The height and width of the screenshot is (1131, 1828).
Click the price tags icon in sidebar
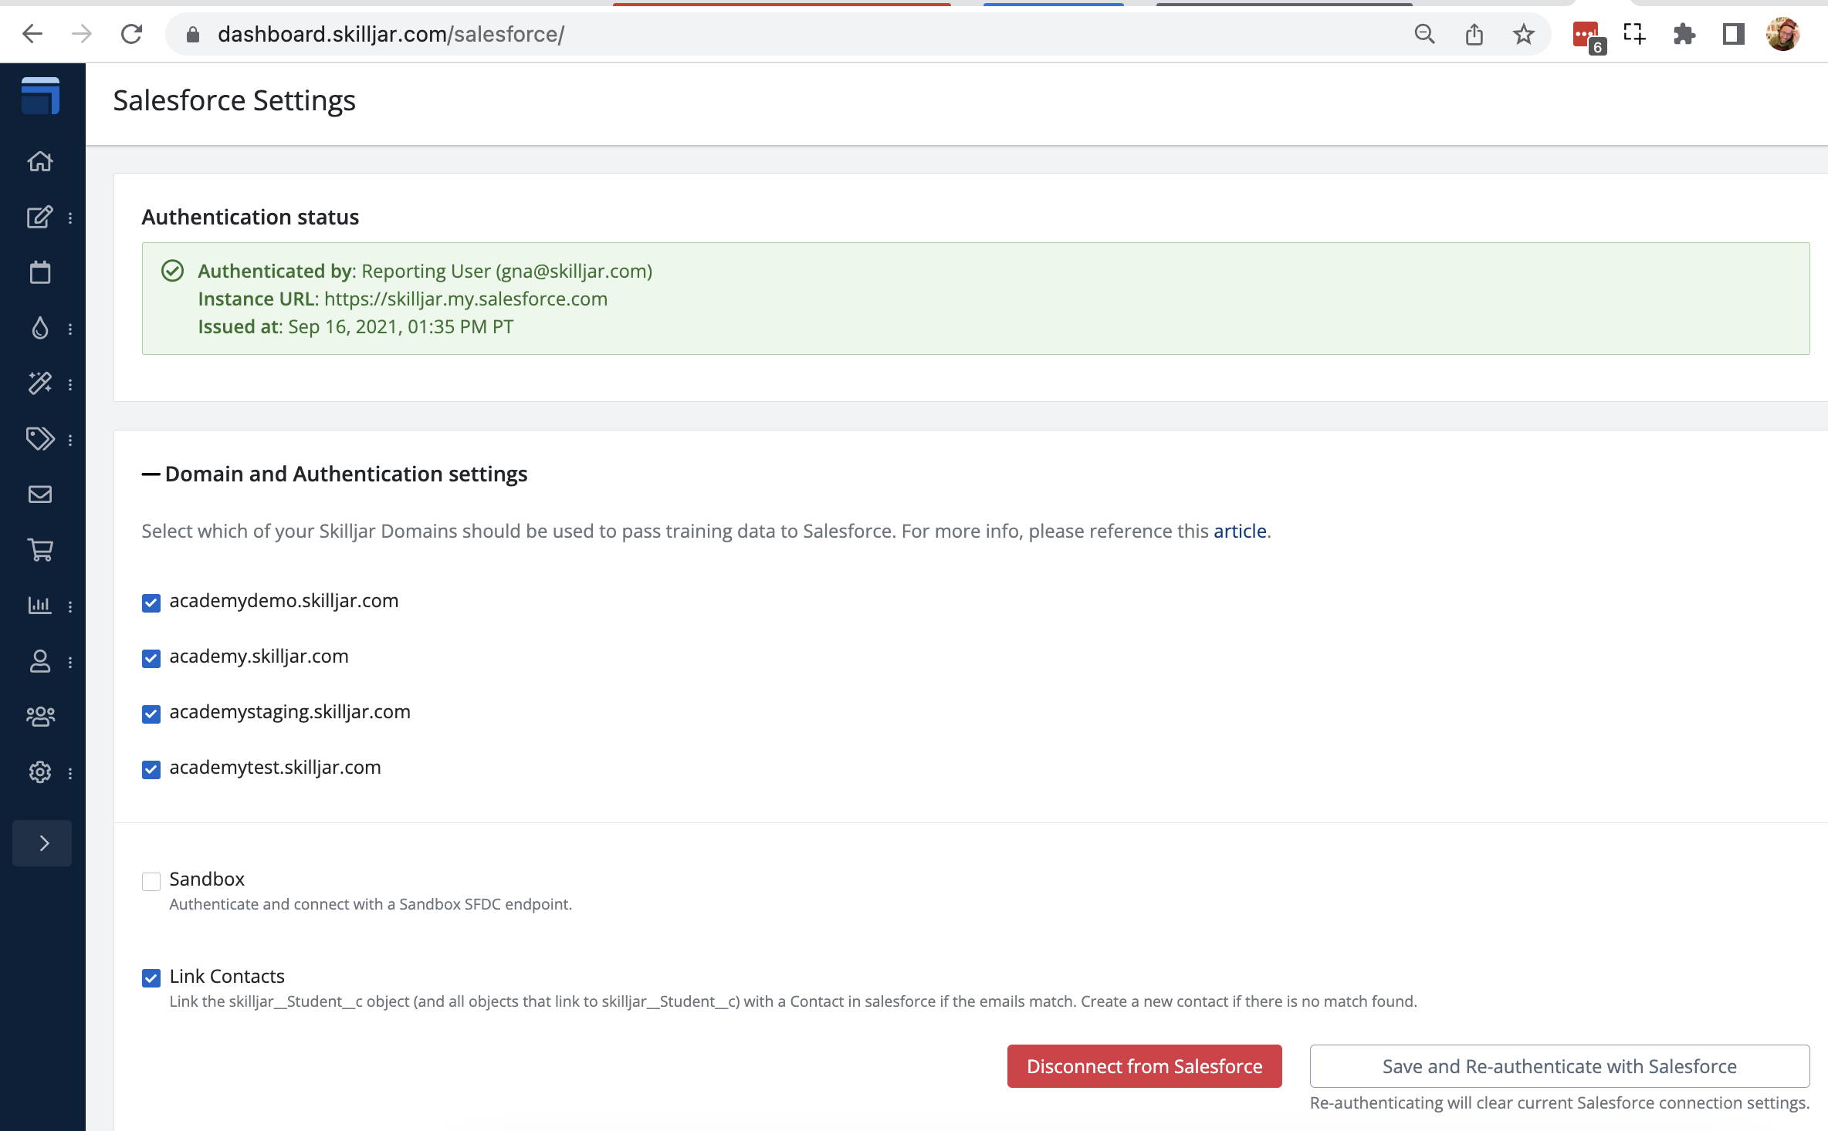[x=40, y=439]
